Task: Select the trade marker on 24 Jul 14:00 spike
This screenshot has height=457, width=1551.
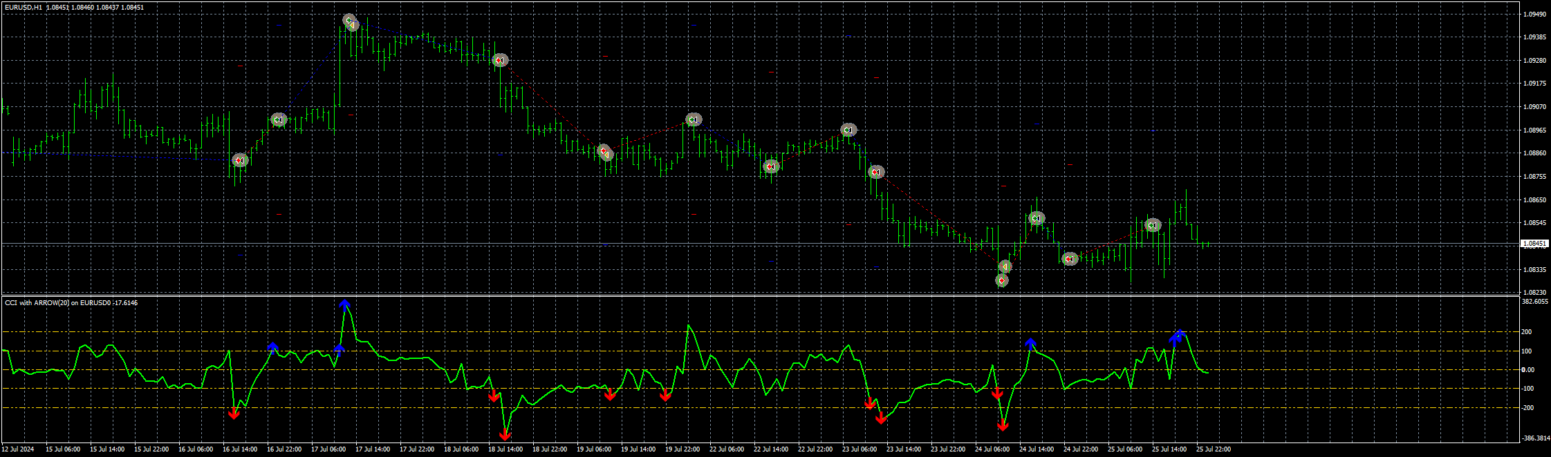Action: (x=1036, y=218)
